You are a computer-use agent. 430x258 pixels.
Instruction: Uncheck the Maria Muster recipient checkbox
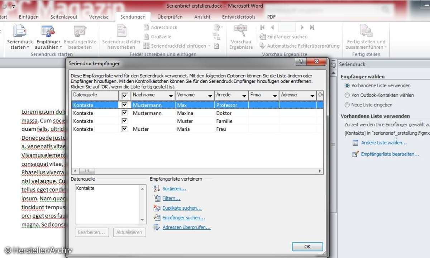click(x=124, y=129)
